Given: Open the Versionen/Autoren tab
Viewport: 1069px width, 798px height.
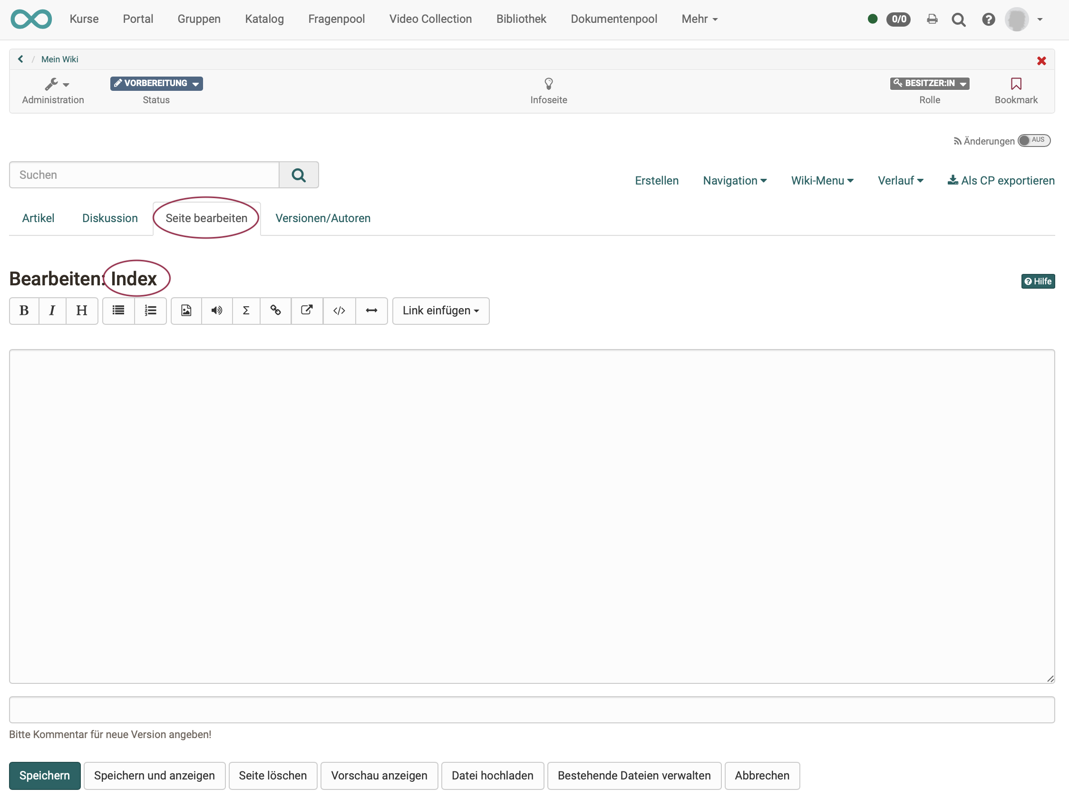Looking at the screenshot, I should [323, 218].
